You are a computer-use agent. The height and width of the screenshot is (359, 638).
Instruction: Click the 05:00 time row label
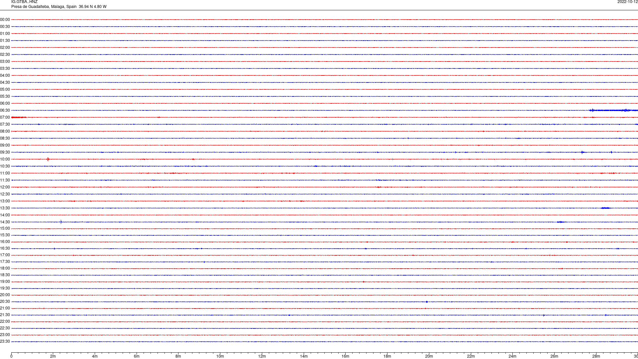(5, 89)
